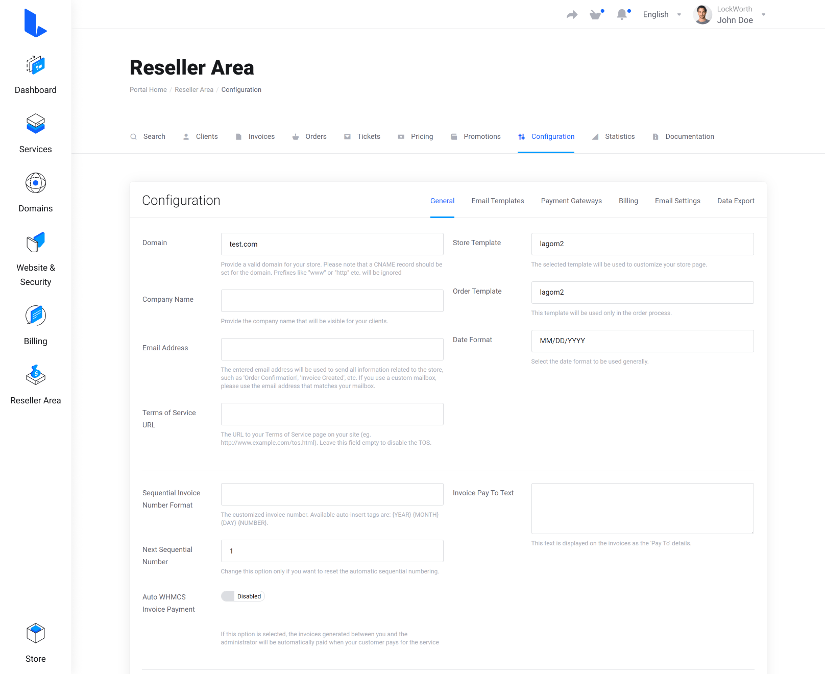Click the Invoice Pay To Text area
This screenshot has height=674, width=825.
pos(642,509)
